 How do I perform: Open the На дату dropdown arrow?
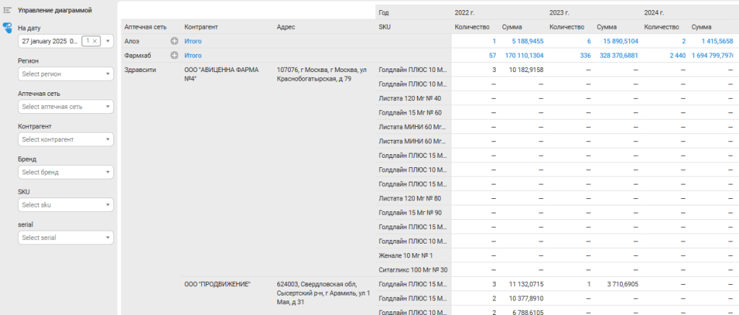108,41
